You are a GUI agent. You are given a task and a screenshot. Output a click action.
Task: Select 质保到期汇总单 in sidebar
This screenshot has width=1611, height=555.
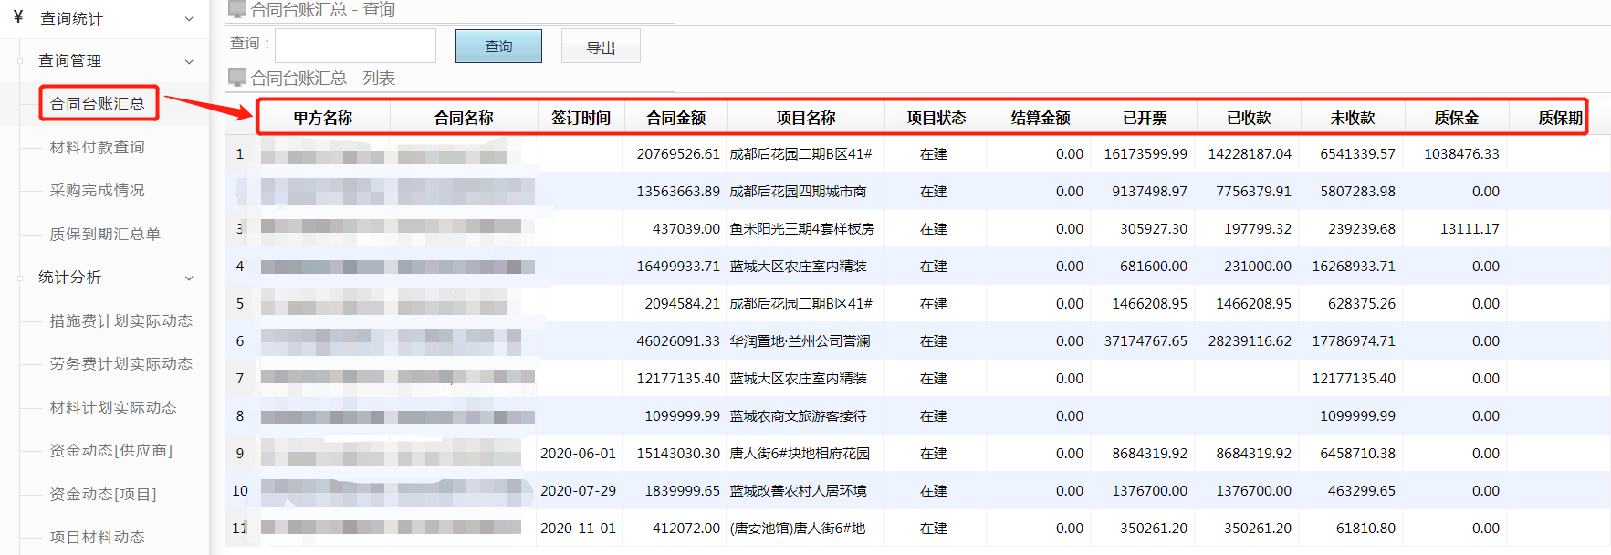[x=105, y=234]
